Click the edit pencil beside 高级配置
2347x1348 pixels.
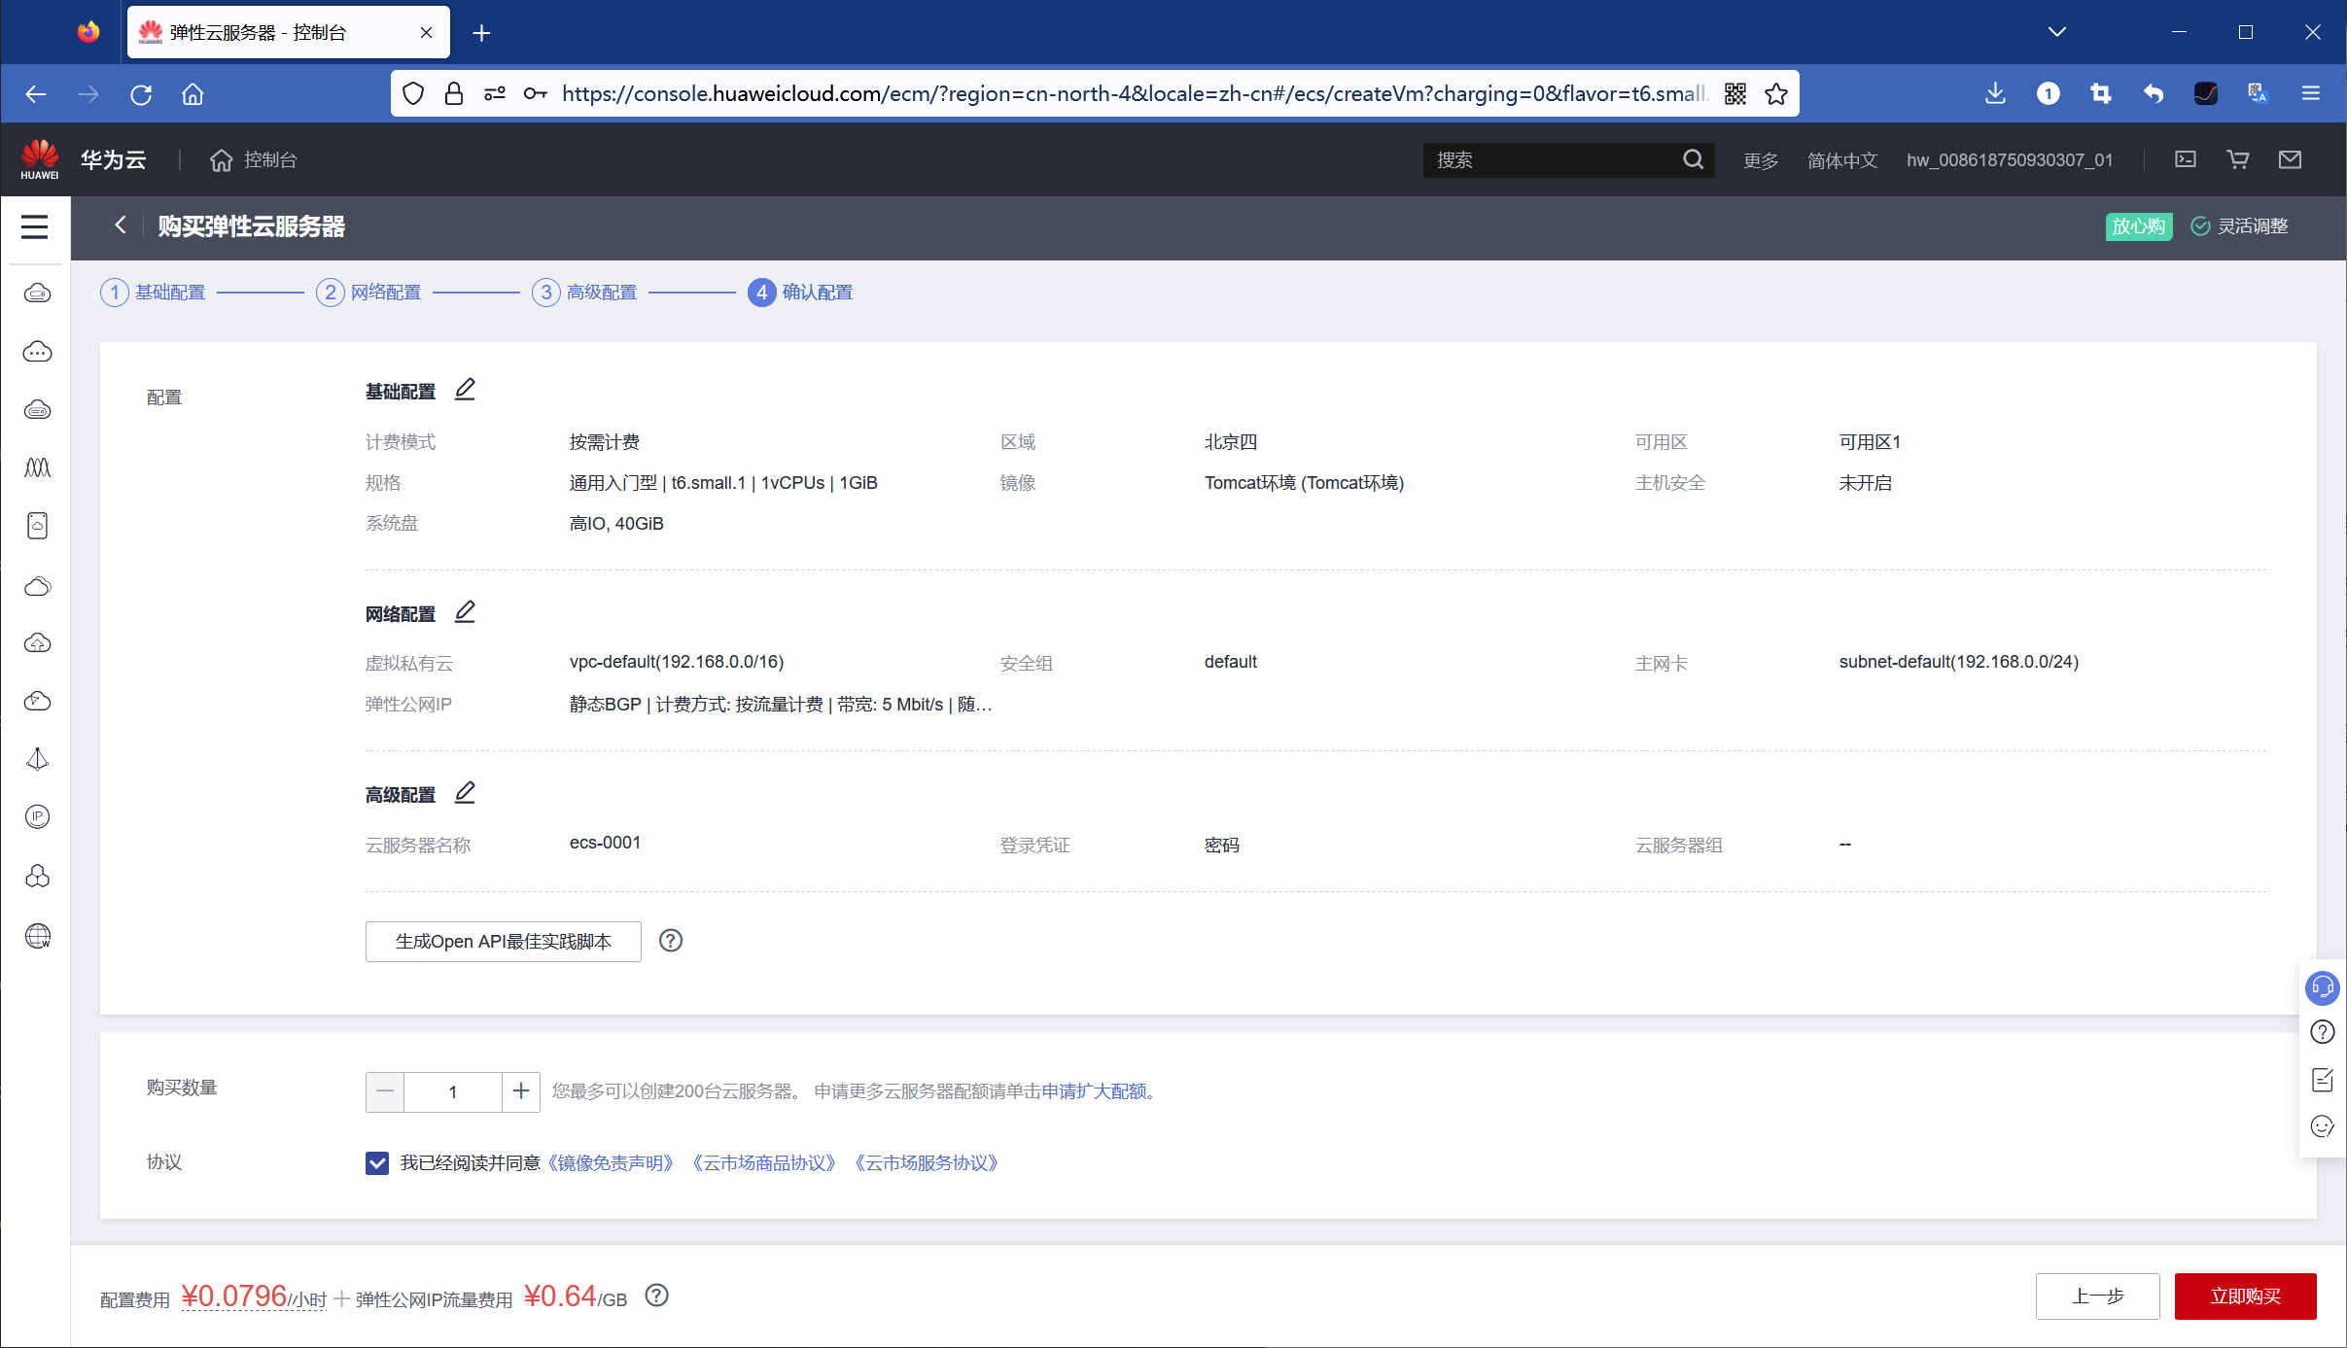465,793
